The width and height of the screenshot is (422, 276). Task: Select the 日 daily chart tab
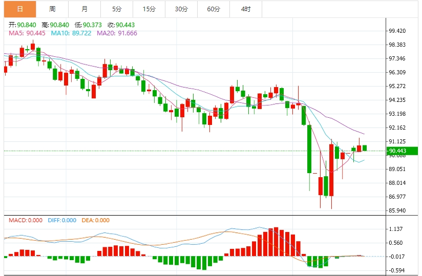[20, 9]
